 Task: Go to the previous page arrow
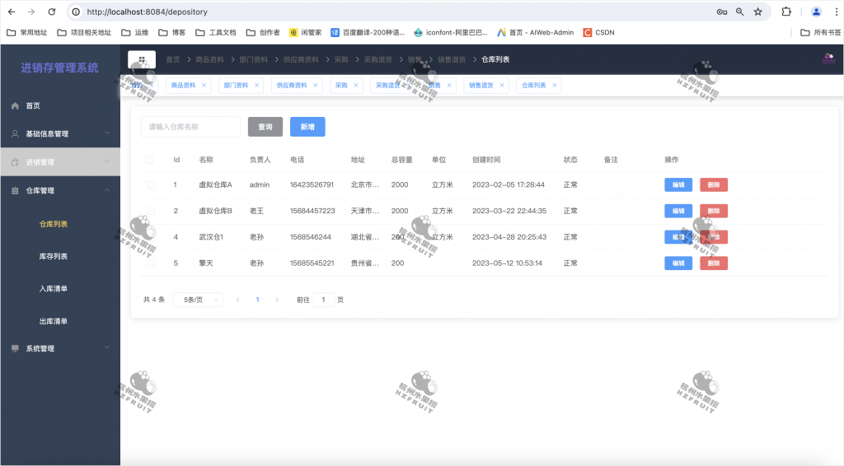[238, 300]
